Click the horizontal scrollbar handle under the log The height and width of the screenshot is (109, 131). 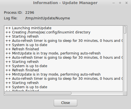tap(38, 93)
